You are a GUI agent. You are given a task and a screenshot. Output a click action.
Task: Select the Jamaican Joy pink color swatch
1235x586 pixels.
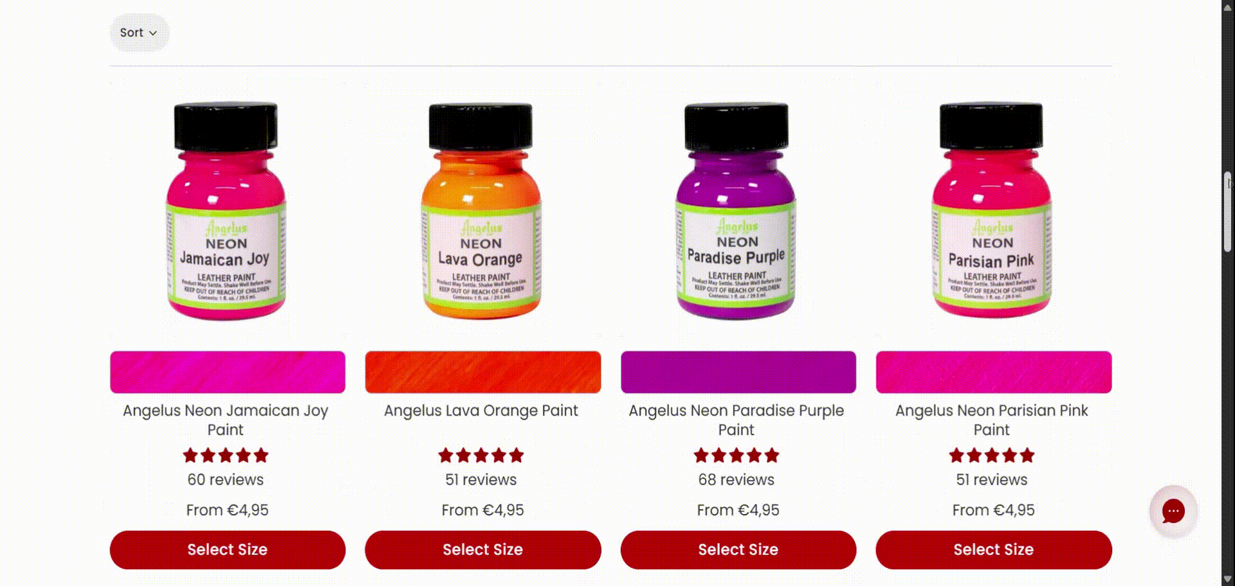(228, 372)
